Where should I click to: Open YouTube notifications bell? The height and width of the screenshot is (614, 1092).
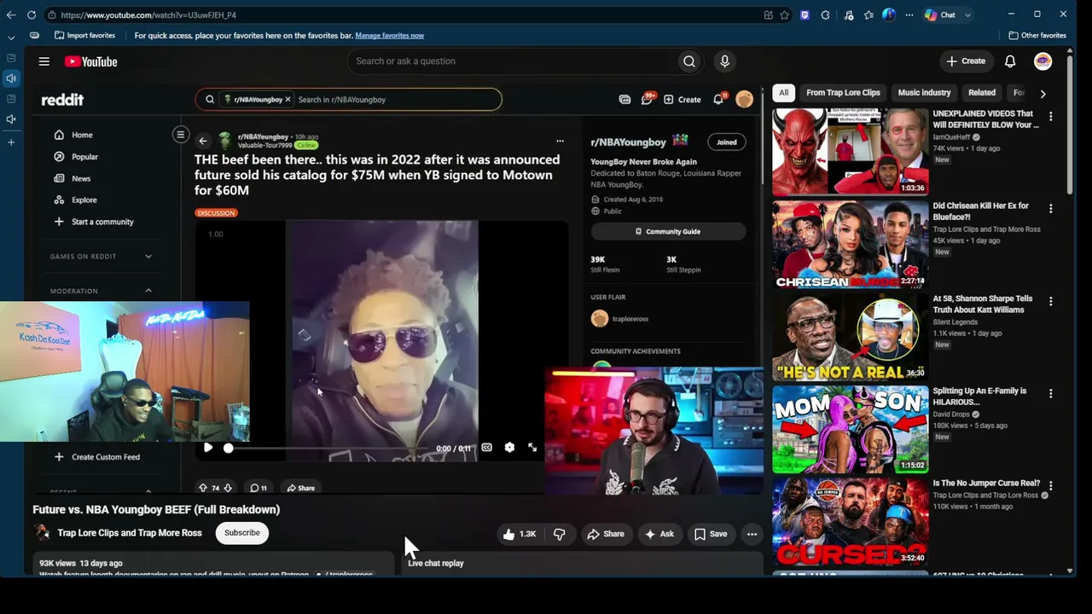[x=1010, y=61]
